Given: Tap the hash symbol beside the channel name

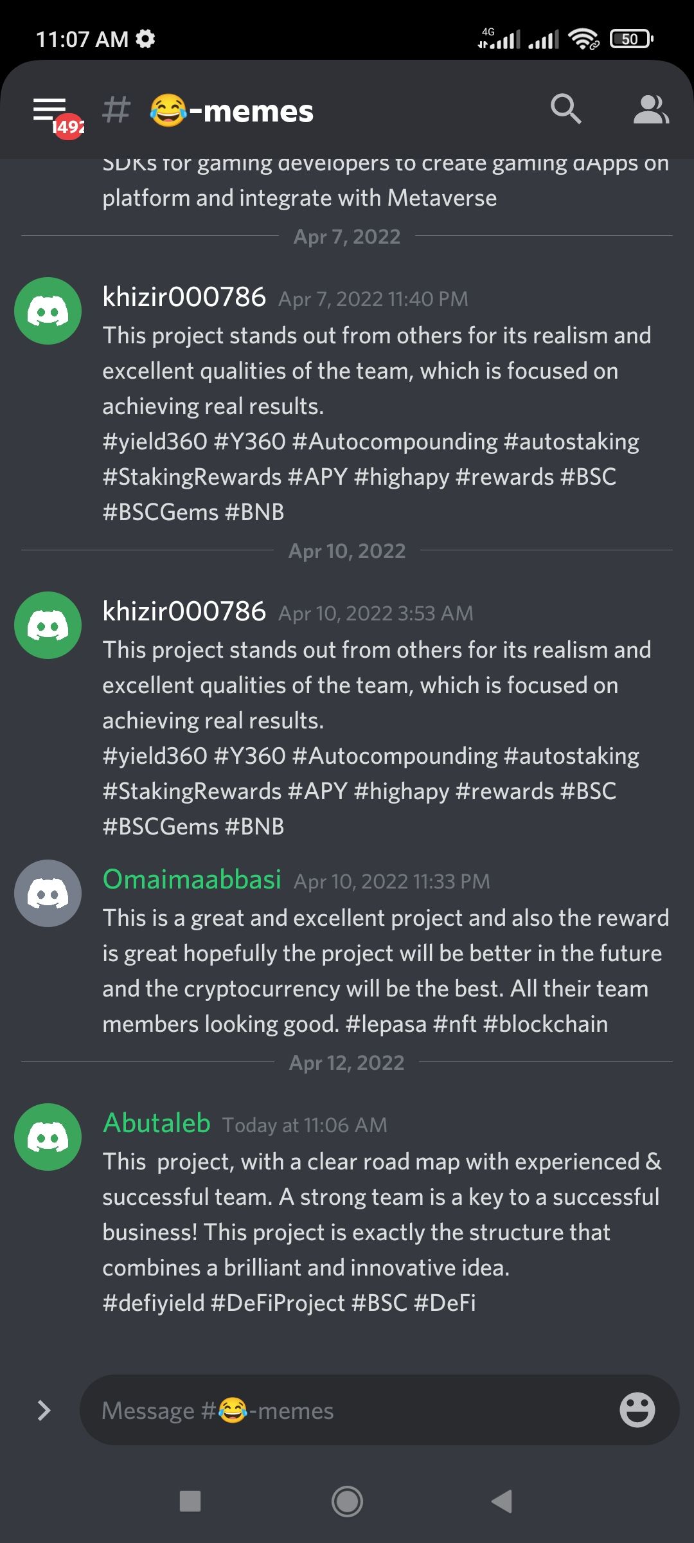Looking at the screenshot, I should pyautogui.click(x=116, y=110).
